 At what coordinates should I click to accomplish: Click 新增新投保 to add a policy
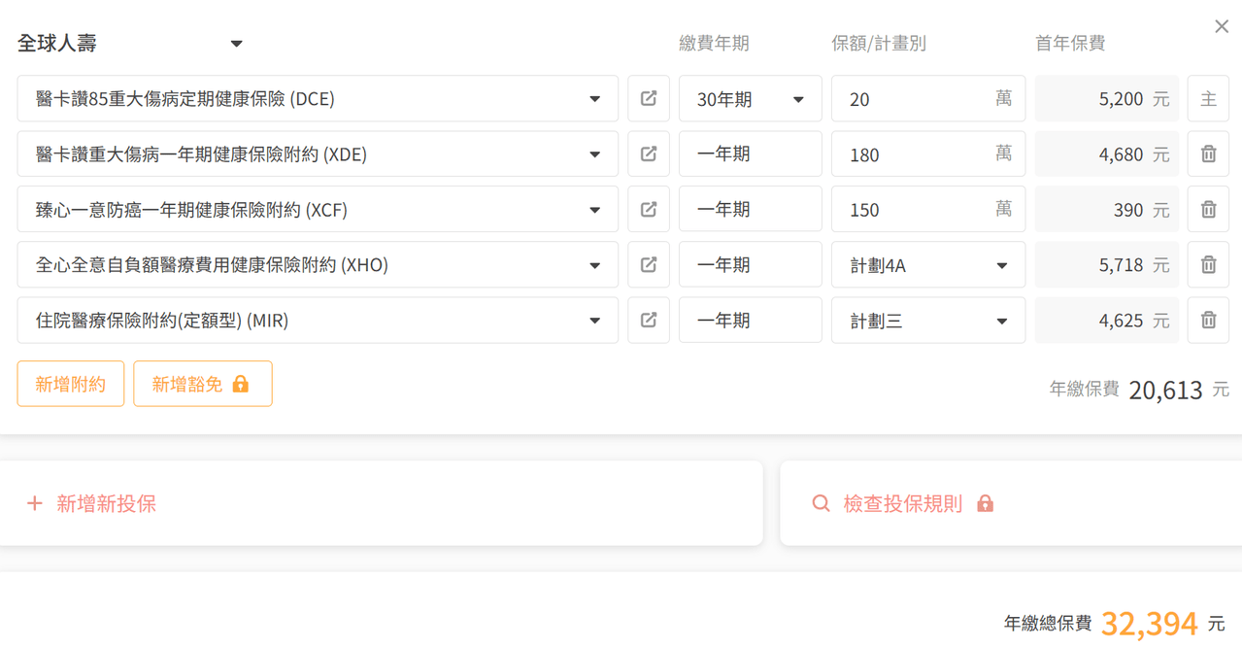[x=92, y=503]
